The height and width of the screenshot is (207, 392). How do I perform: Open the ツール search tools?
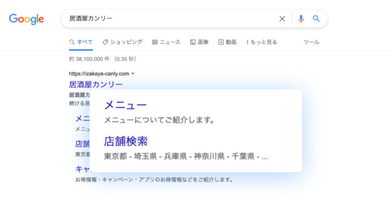[x=311, y=42]
